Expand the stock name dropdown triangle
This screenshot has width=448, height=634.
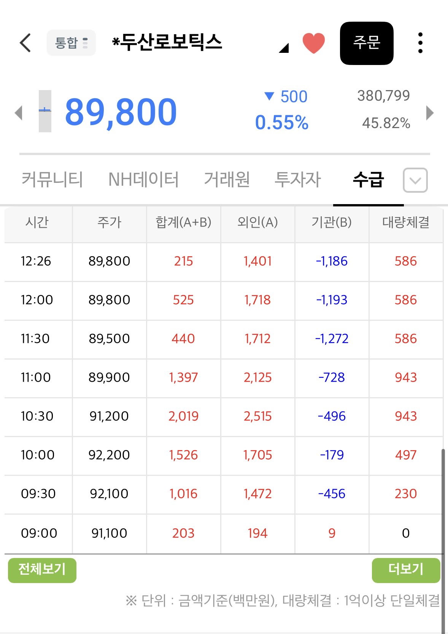pos(284,48)
